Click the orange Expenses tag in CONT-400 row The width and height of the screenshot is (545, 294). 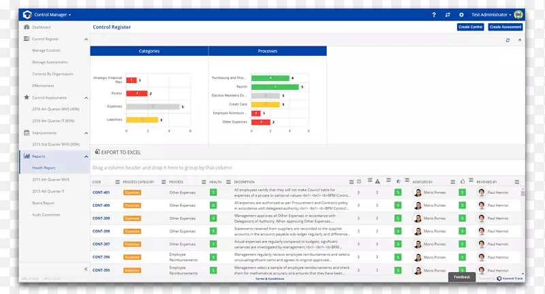(x=132, y=206)
